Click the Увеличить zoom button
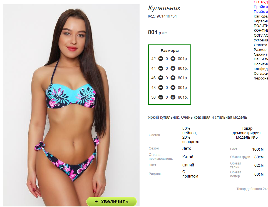This screenshot has width=268, height=207. coord(111,201)
